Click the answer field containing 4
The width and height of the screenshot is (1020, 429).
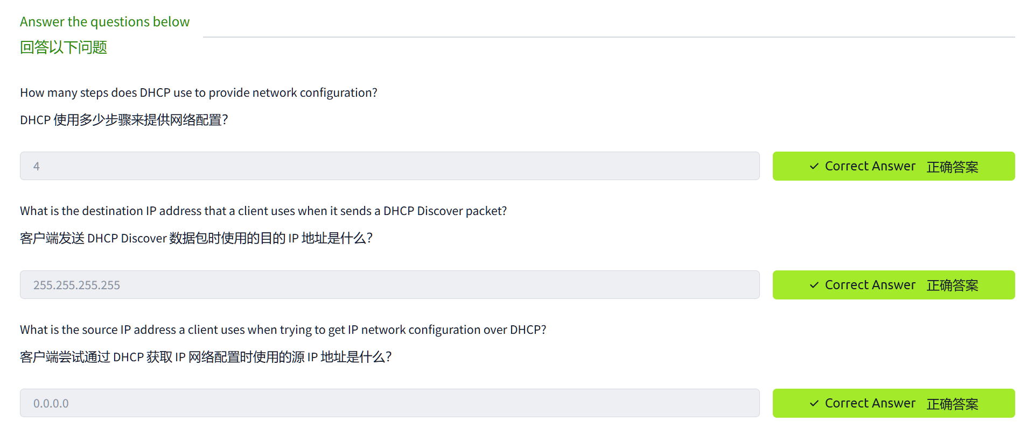pos(389,166)
